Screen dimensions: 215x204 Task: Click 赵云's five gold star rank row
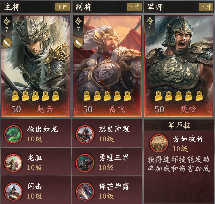tap(36, 96)
